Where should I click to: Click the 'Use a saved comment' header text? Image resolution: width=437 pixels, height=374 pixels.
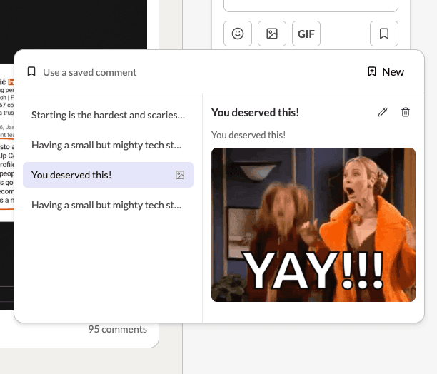[90, 72]
